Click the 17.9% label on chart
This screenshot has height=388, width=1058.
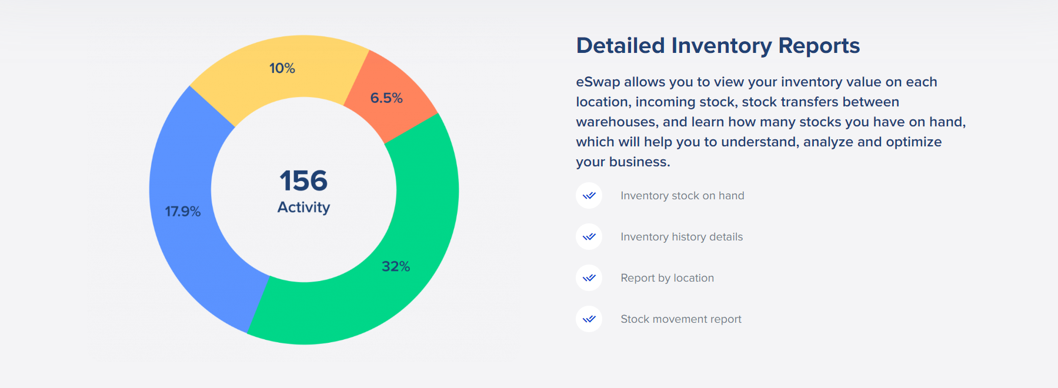click(x=182, y=212)
